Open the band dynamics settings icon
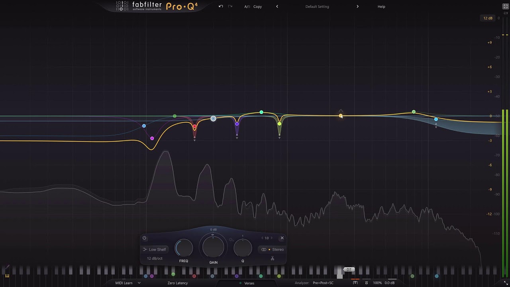The image size is (510, 287). (231, 240)
